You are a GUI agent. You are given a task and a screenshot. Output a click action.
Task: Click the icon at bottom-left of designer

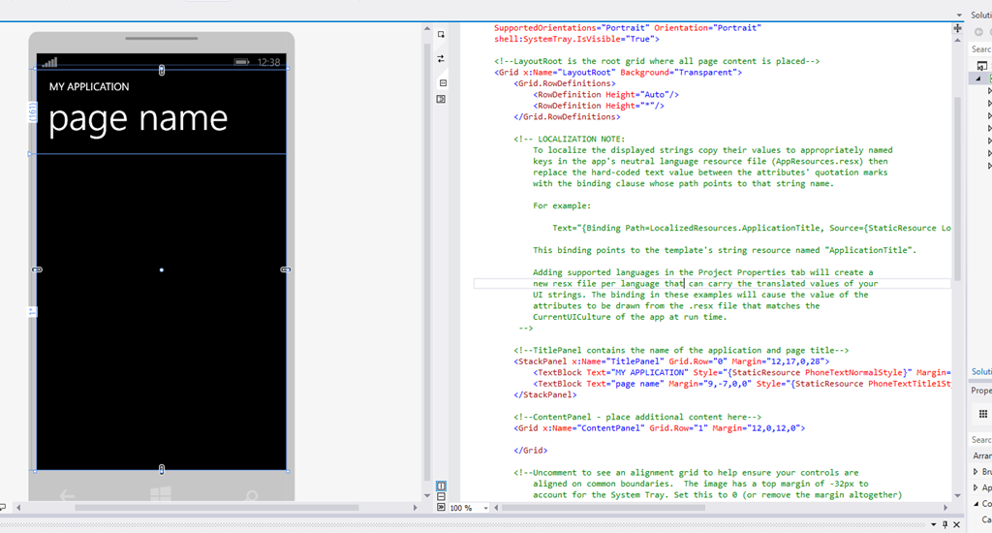pyautogui.click(x=3, y=508)
